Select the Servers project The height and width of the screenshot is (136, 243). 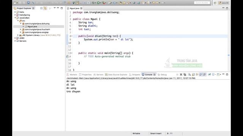[x=23, y=41]
